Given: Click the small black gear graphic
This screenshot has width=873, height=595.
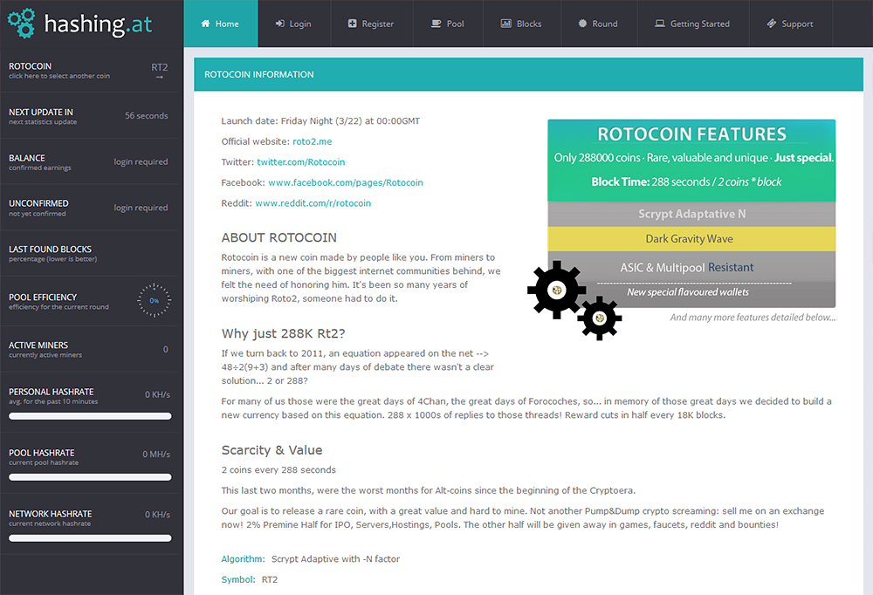Looking at the screenshot, I should [x=599, y=318].
